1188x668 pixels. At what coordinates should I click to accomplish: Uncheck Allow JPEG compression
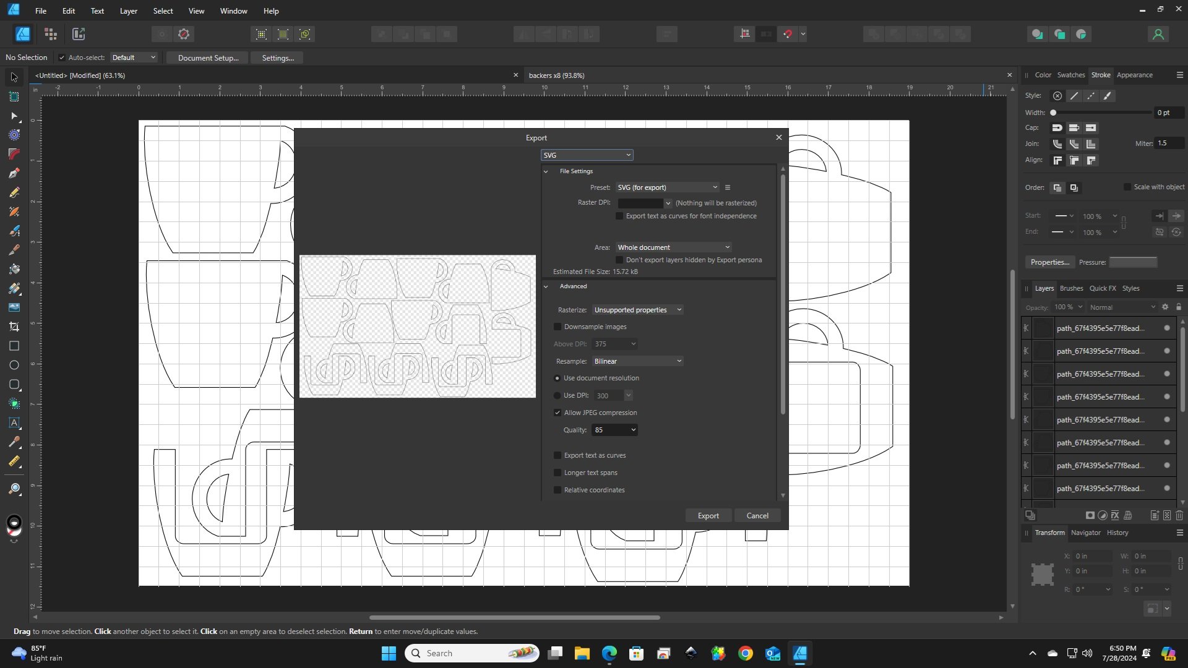(x=557, y=413)
